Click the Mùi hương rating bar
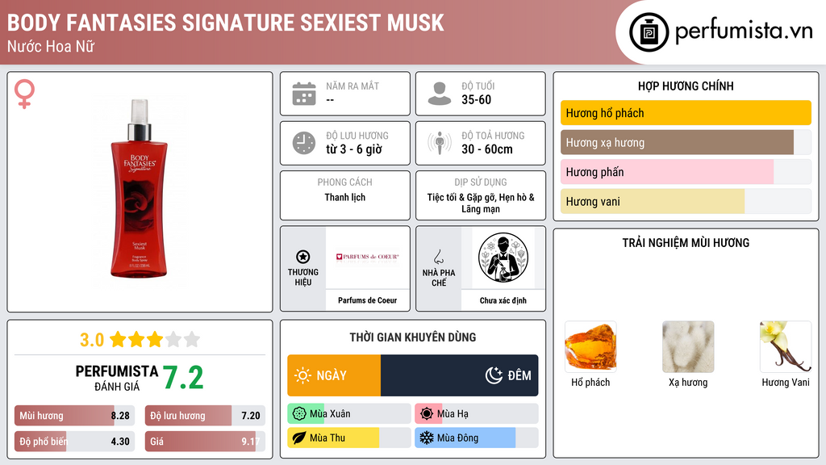The image size is (826, 465). pyautogui.click(x=74, y=416)
